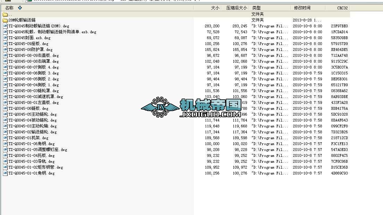Select icon of TZ-Q0045-02输送链轮.dwg
The width and height of the screenshot is (383, 215).
click(x=5, y=132)
